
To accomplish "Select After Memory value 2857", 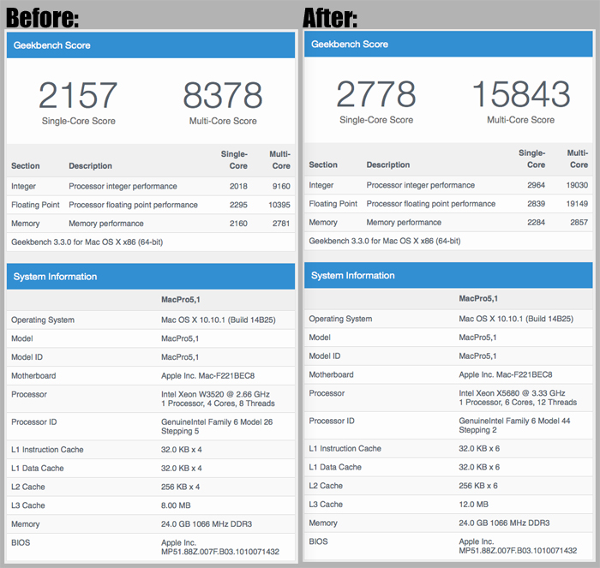I will coord(579,222).
